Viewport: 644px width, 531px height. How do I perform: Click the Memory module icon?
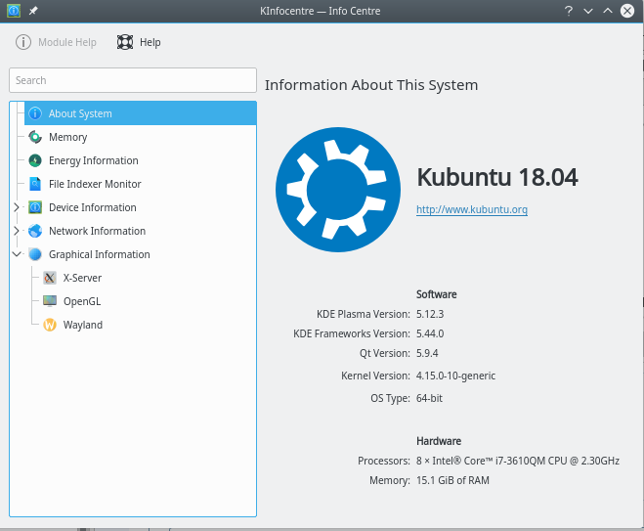point(35,137)
